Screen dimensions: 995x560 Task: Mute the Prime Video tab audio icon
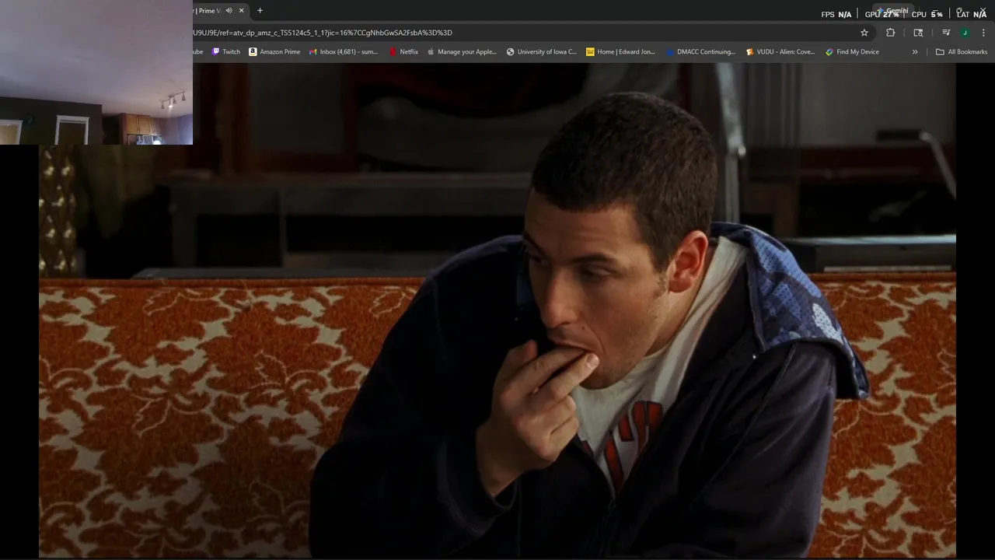coord(229,11)
